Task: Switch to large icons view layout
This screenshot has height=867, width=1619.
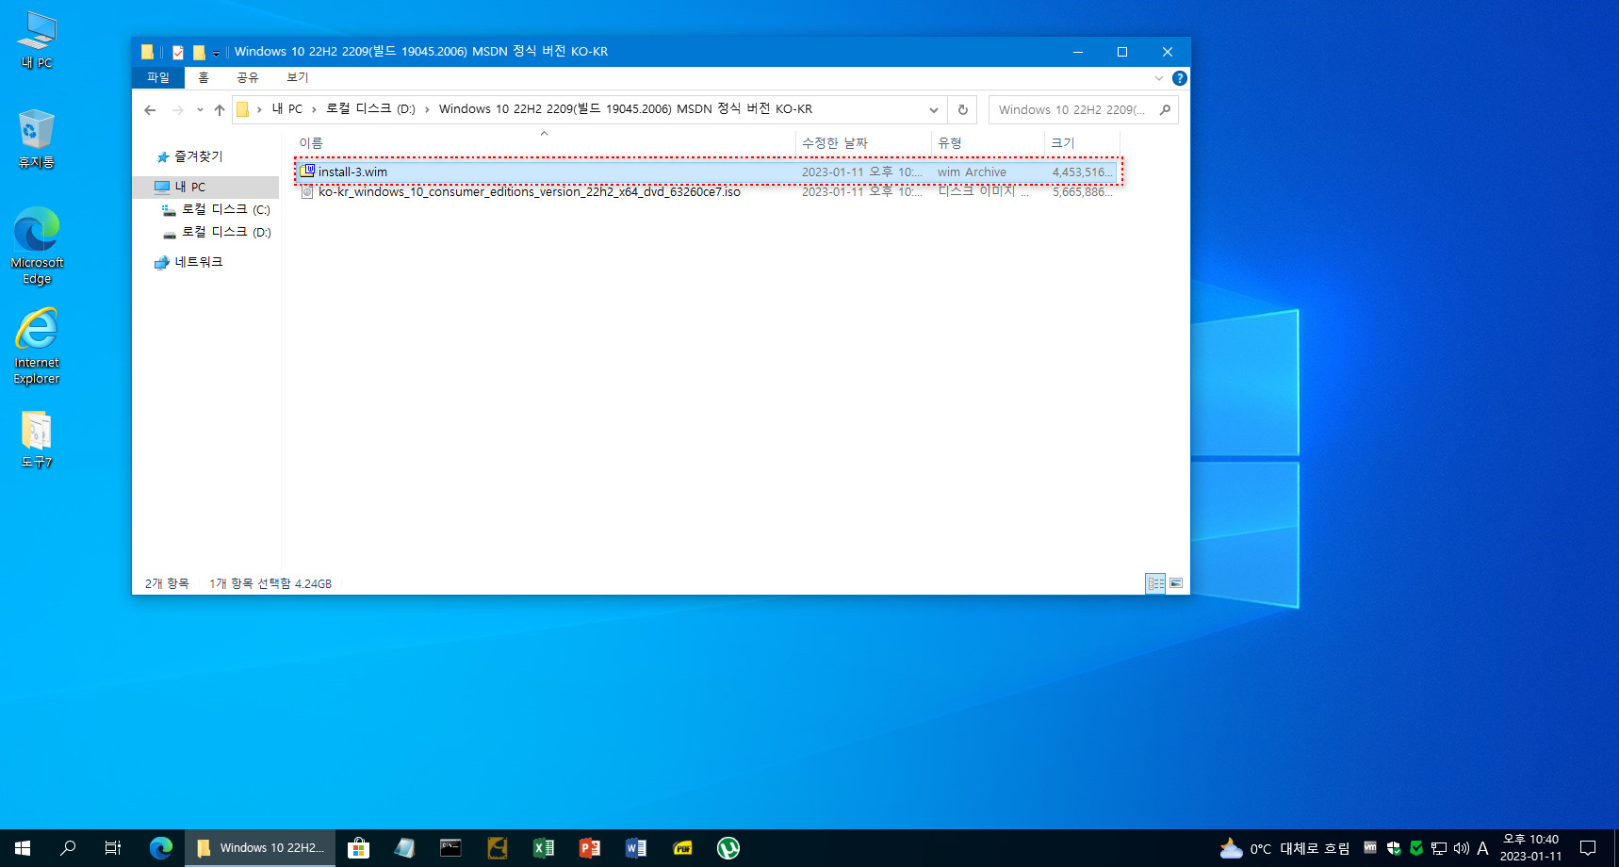Action: tap(1176, 583)
